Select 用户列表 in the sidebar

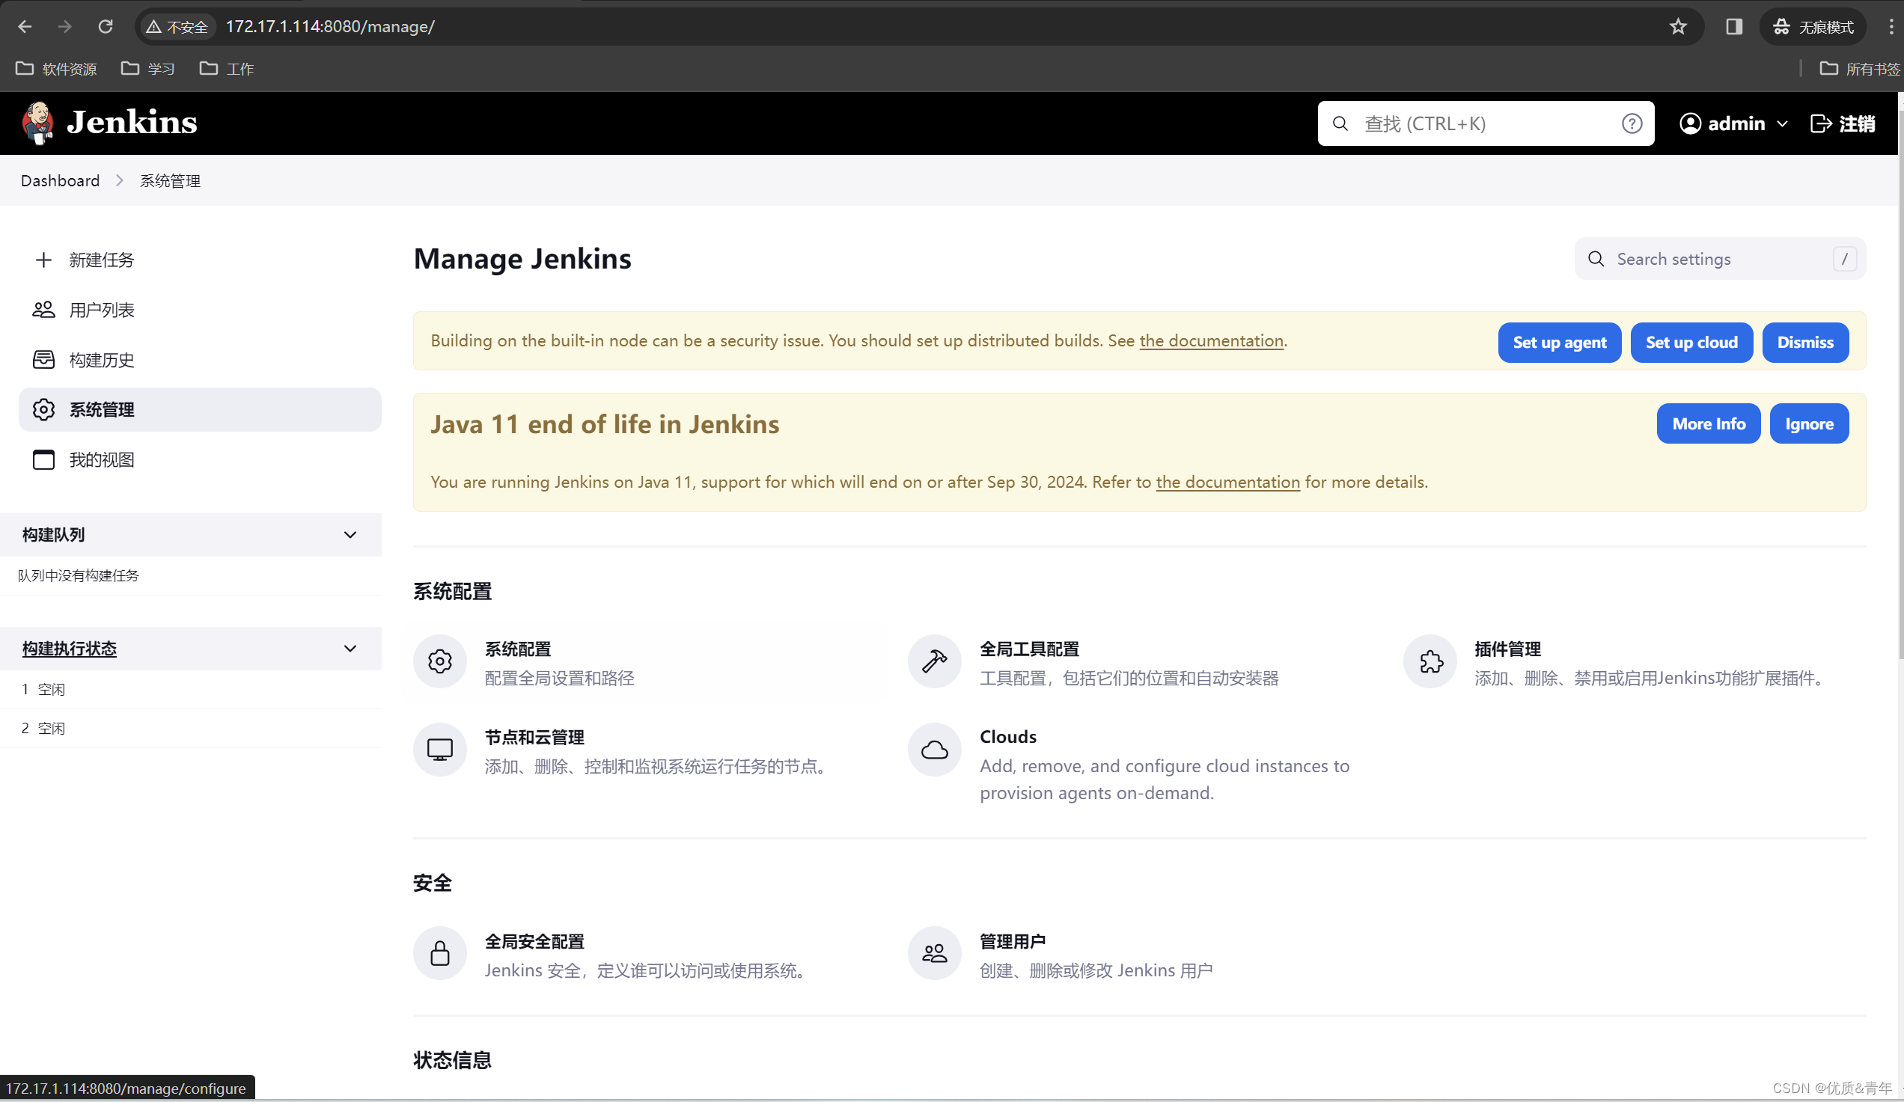click(x=200, y=310)
